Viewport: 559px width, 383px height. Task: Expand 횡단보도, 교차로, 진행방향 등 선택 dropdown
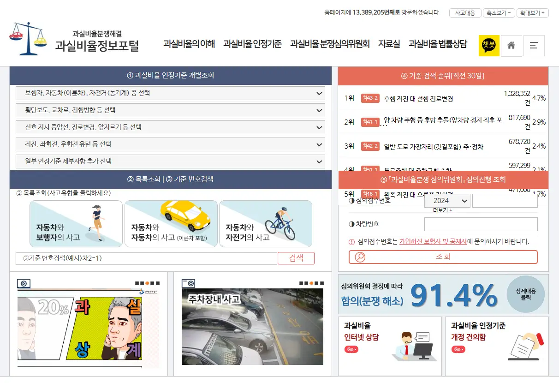170,110
